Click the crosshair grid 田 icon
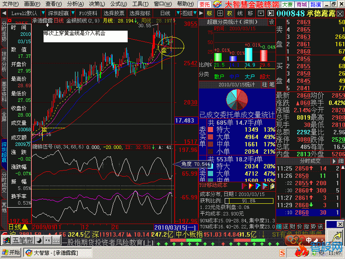 [x=220, y=13]
